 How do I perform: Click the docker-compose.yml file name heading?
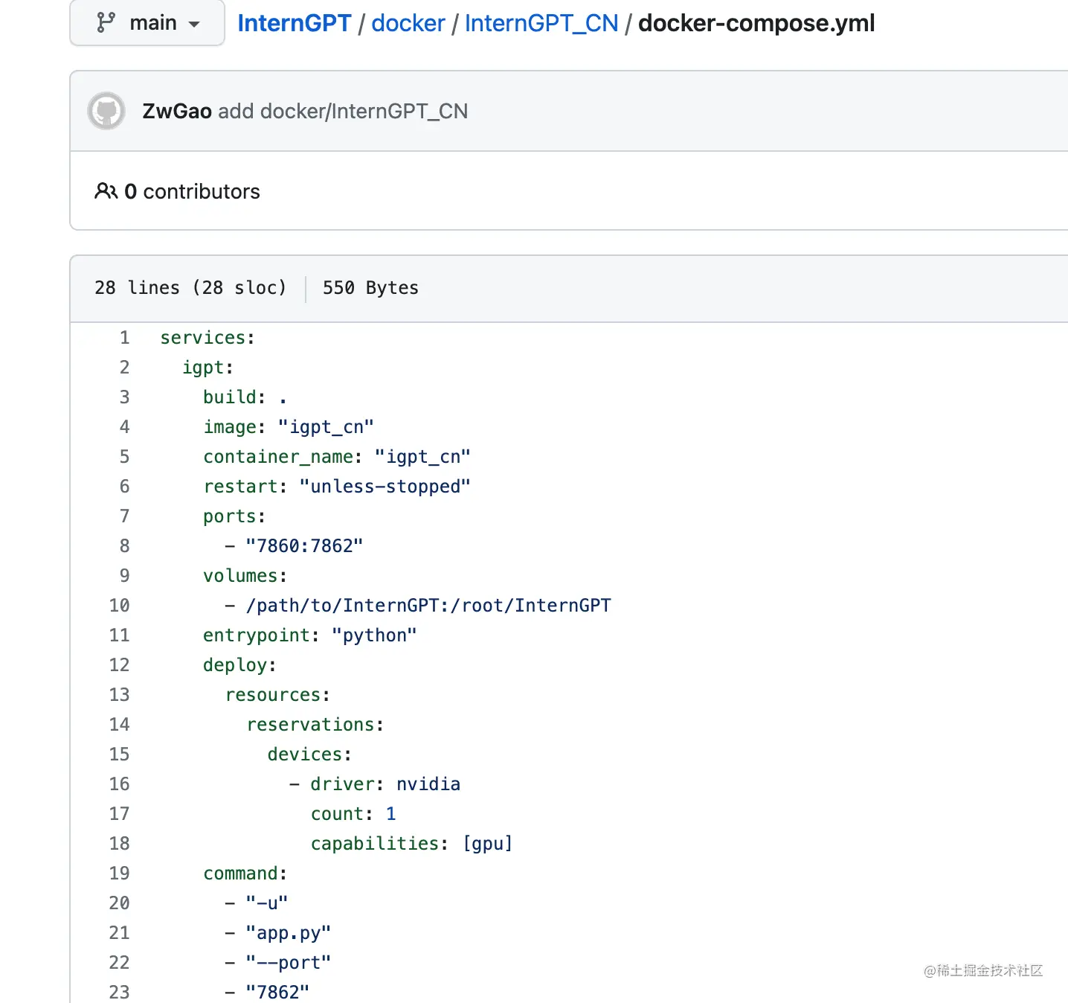pos(756,23)
